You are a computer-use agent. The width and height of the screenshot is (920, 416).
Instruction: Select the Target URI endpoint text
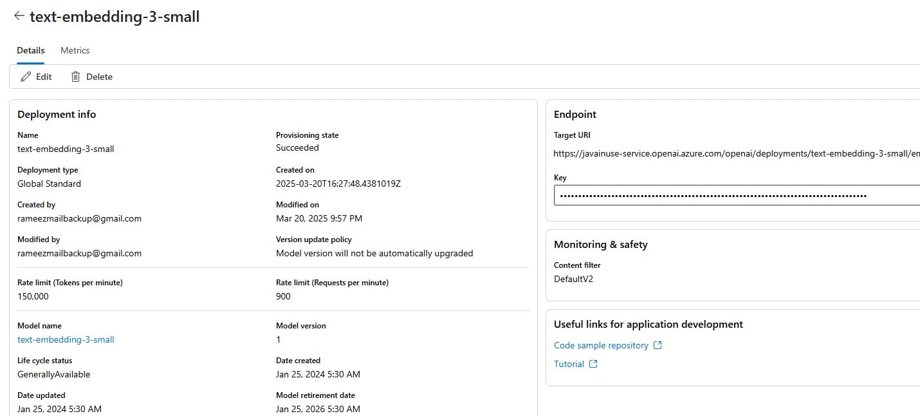[737, 154]
